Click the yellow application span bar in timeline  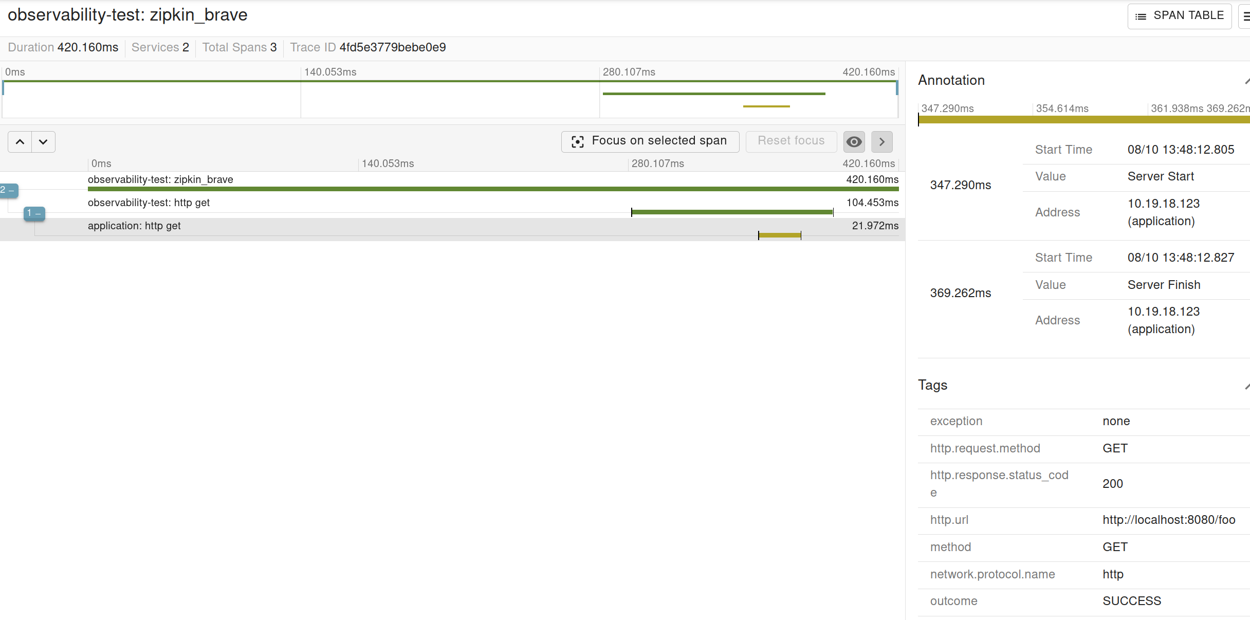point(779,235)
